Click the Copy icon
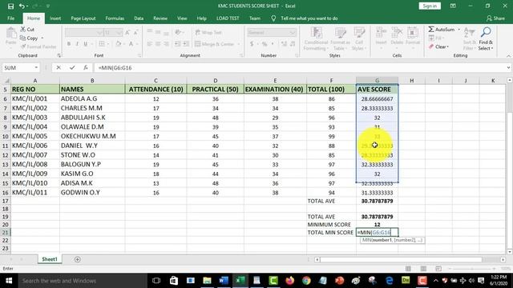513x288 pixels. click(23, 38)
